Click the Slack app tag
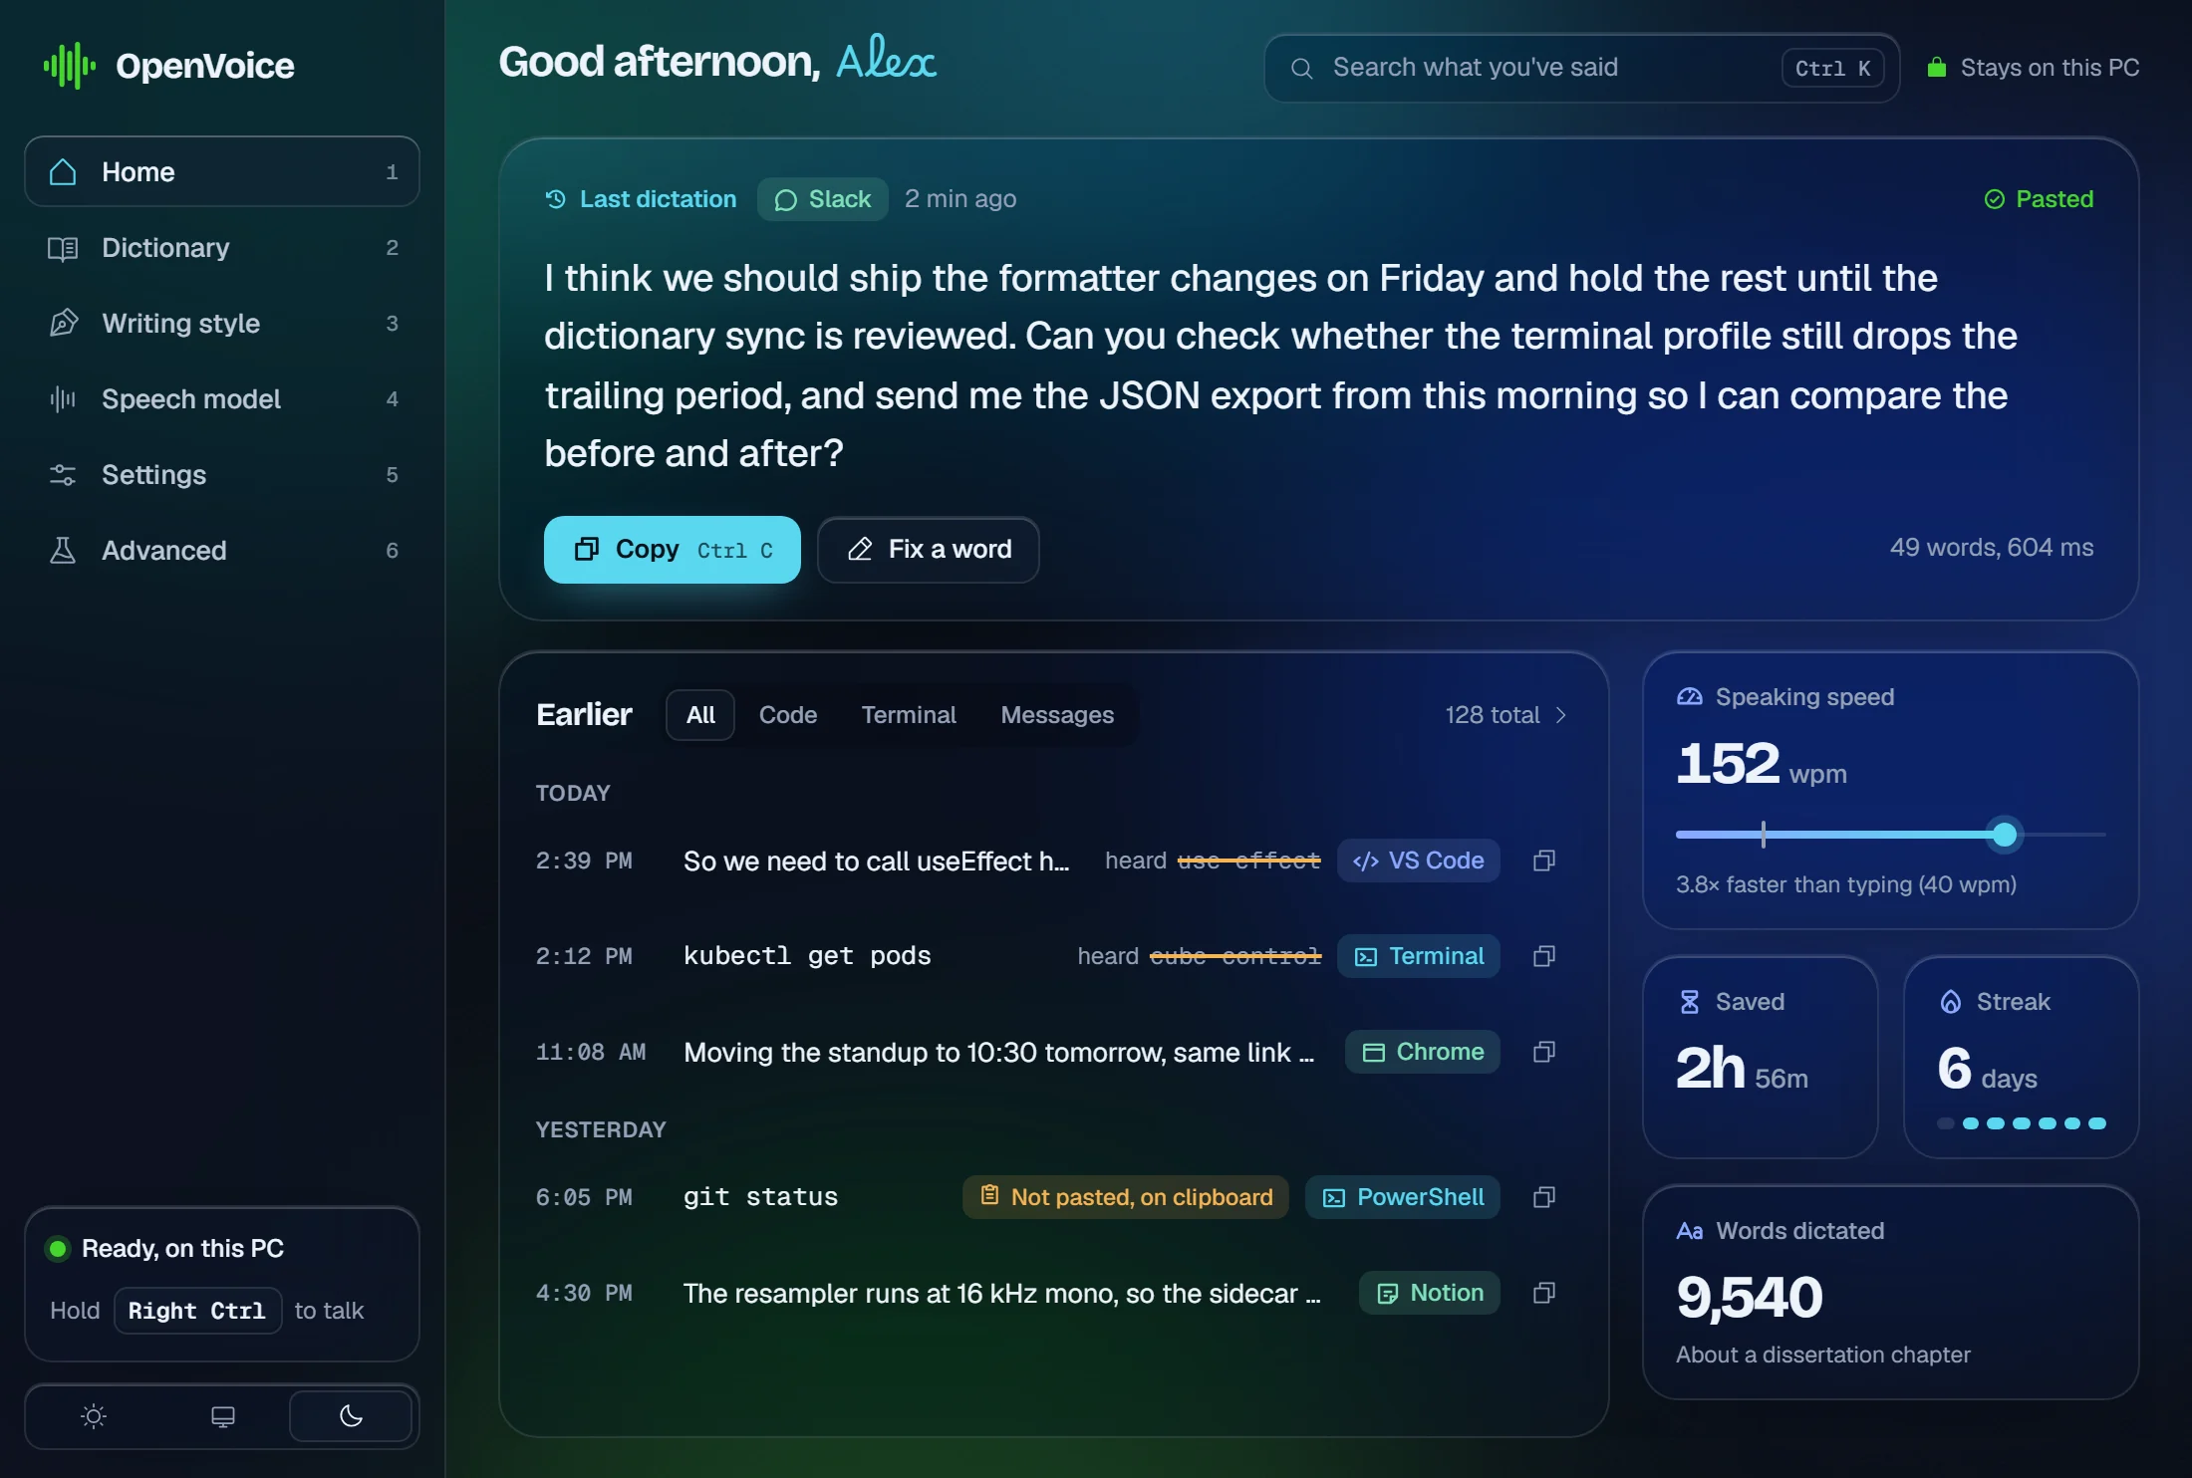2192x1478 pixels. tap(823, 199)
